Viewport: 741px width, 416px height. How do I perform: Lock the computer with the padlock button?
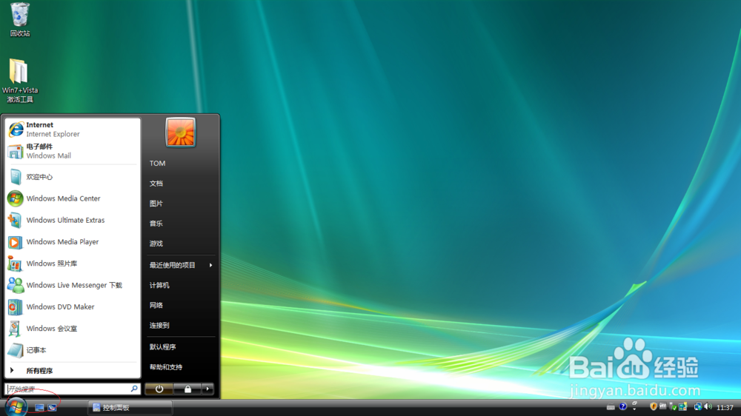[x=187, y=389]
